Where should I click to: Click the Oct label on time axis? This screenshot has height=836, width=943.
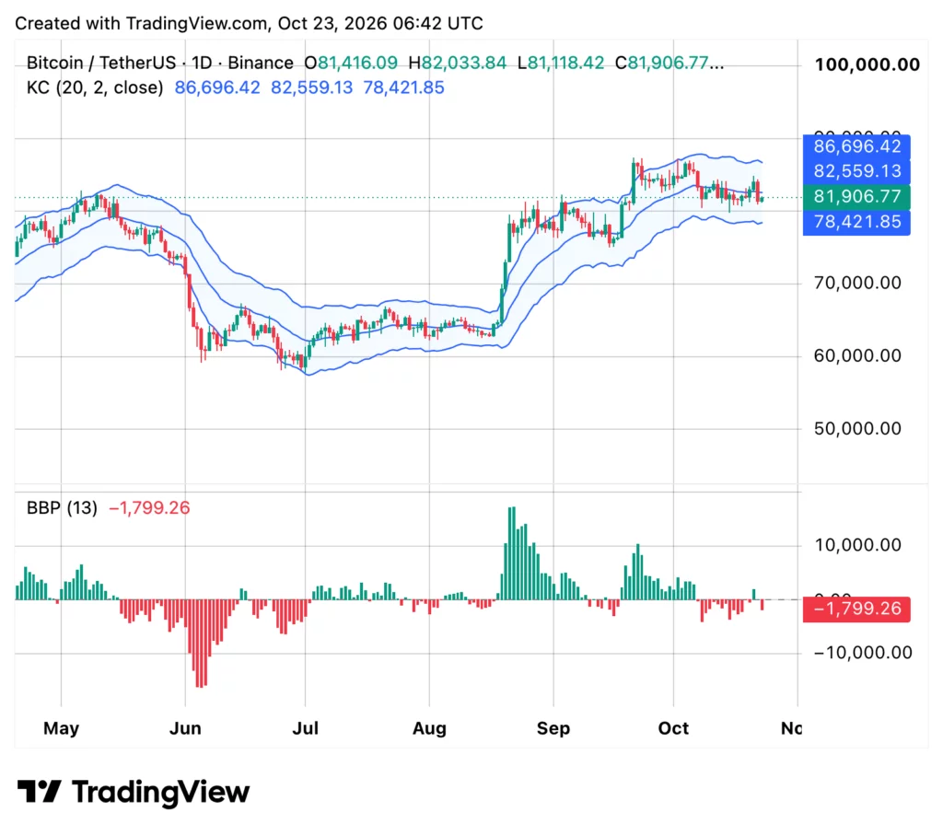[673, 728]
